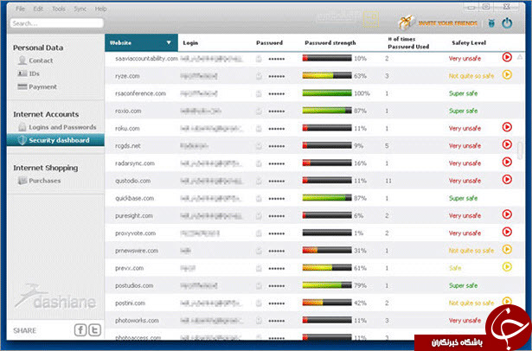Select the rsaconference.com website row
This screenshot has width=532, height=351.
click(315, 93)
